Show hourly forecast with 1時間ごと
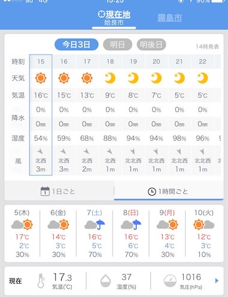The width and height of the screenshot is (228, 297). (x=169, y=192)
